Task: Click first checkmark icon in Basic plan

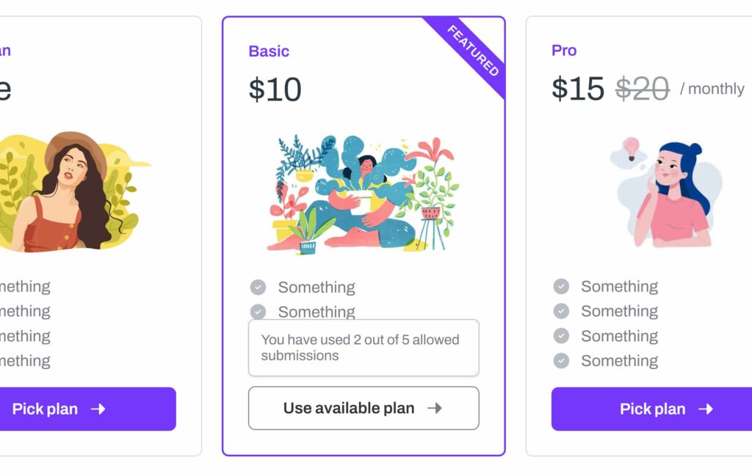Action: pyautogui.click(x=258, y=287)
